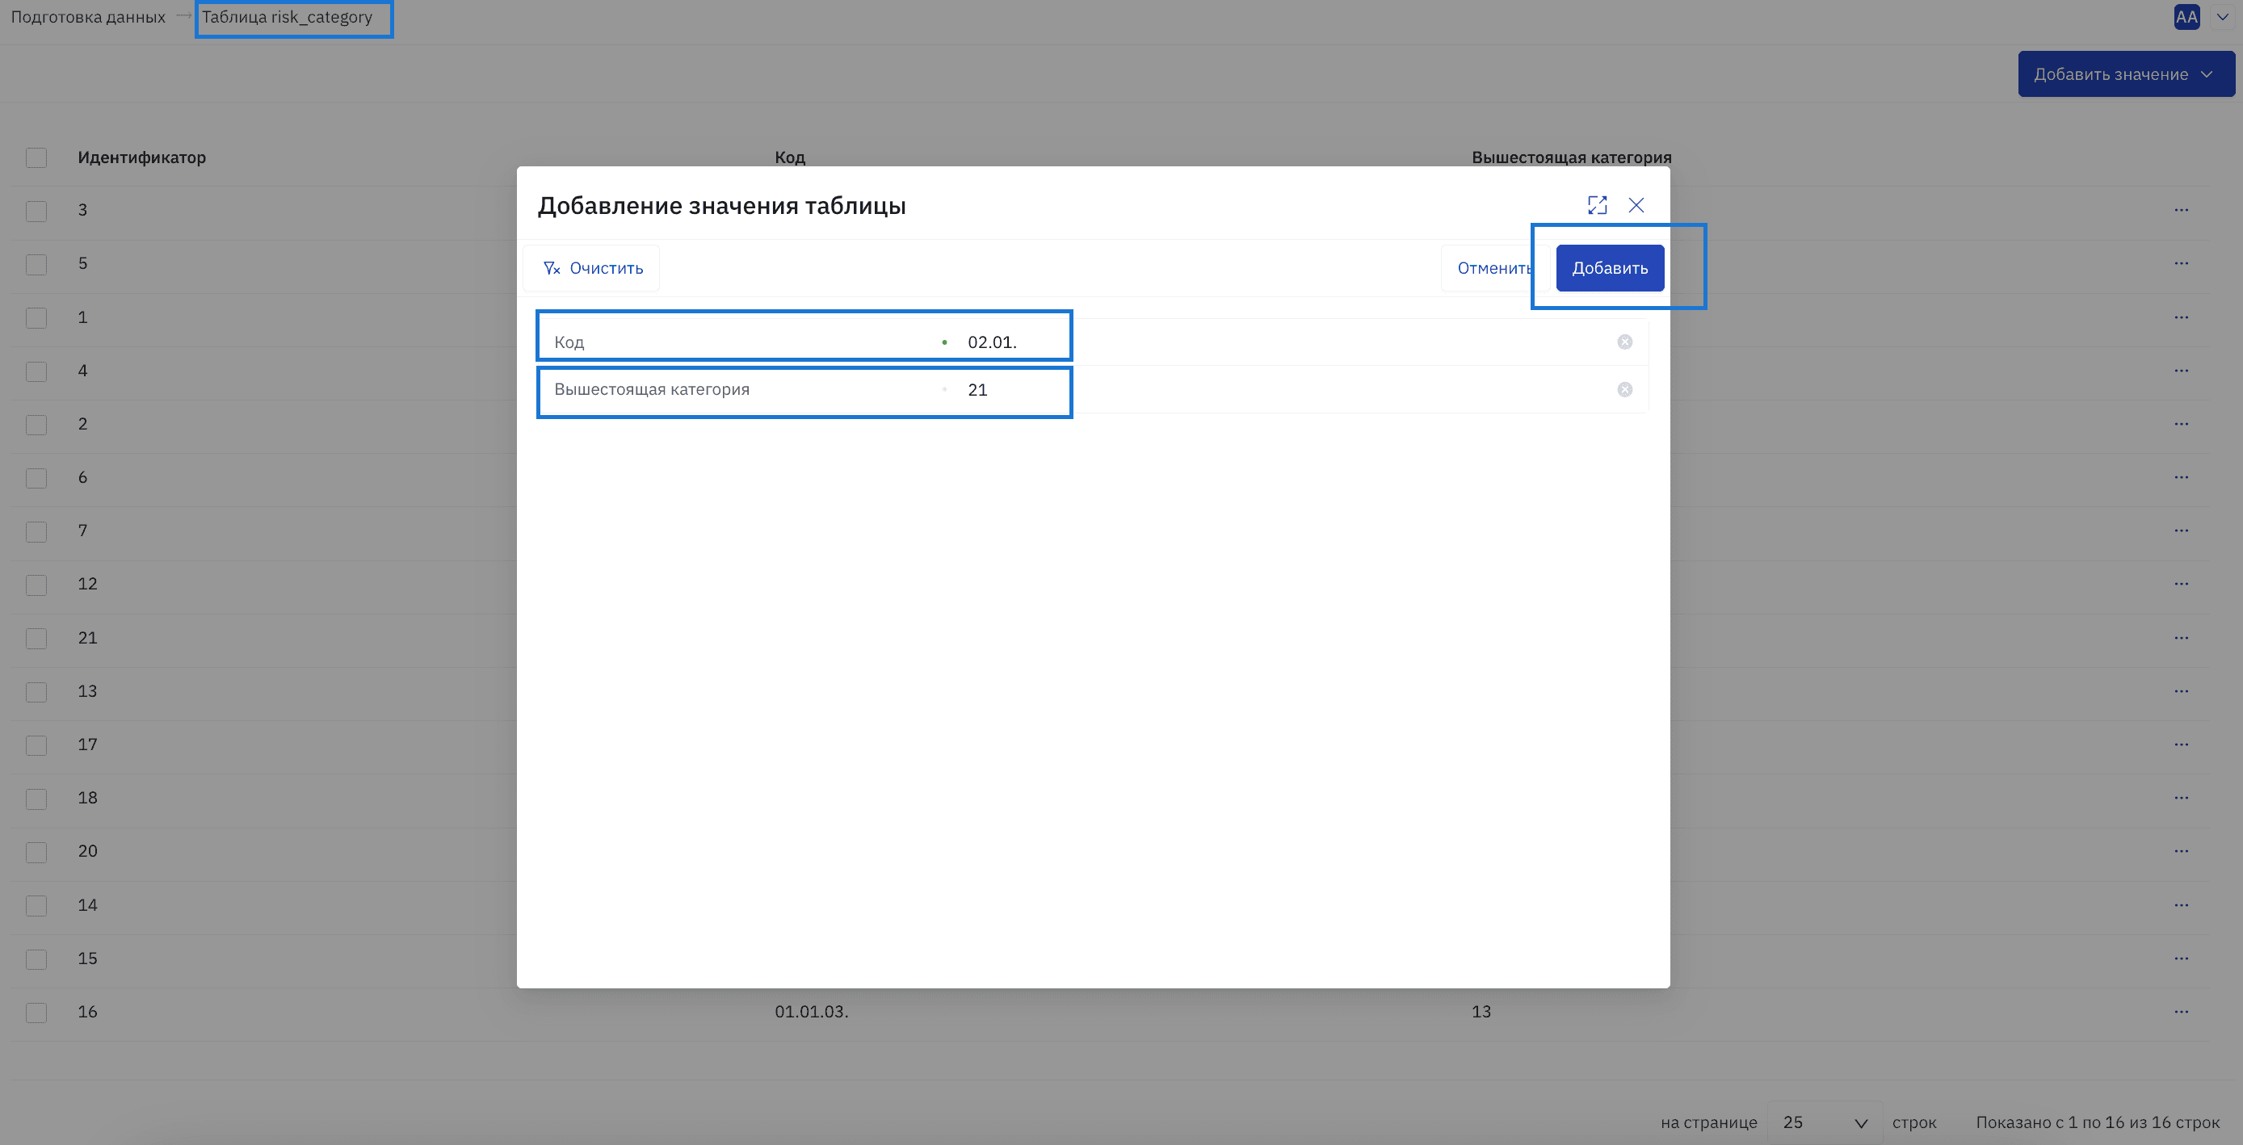This screenshot has width=2243, height=1145.
Task: Confirm with the Добавить button
Action: (1610, 268)
